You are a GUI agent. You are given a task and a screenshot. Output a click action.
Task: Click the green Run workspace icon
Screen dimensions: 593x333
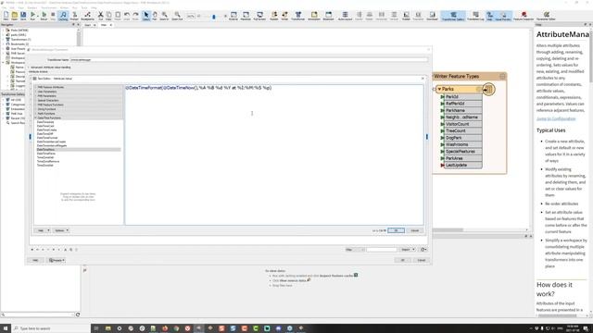(x=33, y=16)
